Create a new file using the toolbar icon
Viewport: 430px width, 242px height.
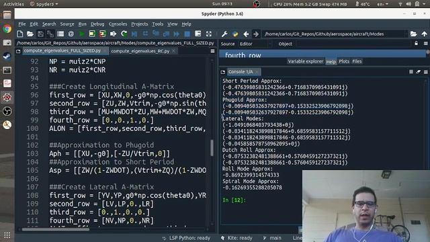click(19, 34)
